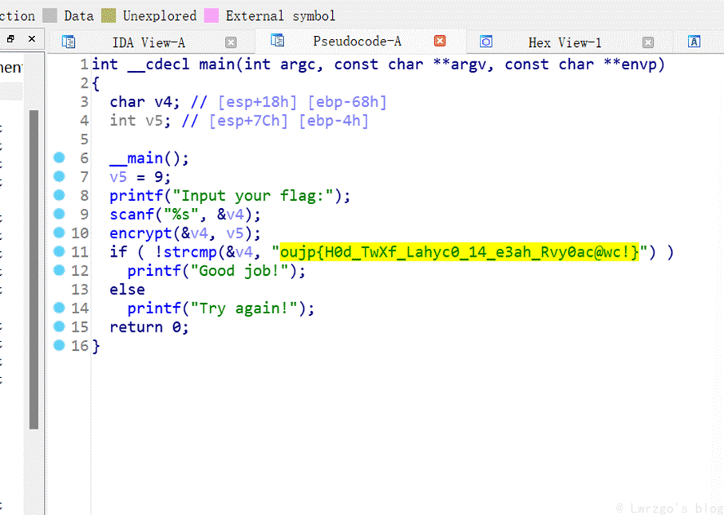Click the strcmp function call
Image resolution: width=724 pixels, height=515 pixels.
coord(190,252)
